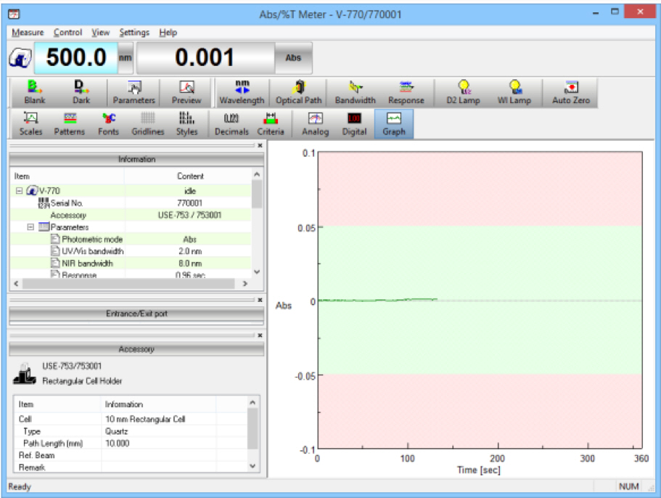
Task: Open the Optical Path settings
Action: [298, 92]
